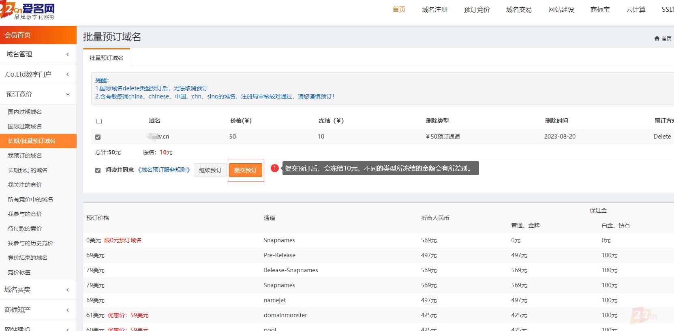Open the 域名预订服务规则 link

pyautogui.click(x=164, y=170)
